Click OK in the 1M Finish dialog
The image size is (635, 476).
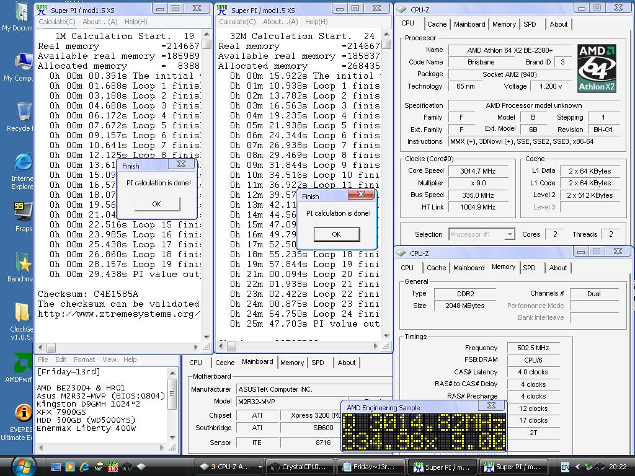pyautogui.click(x=157, y=204)
